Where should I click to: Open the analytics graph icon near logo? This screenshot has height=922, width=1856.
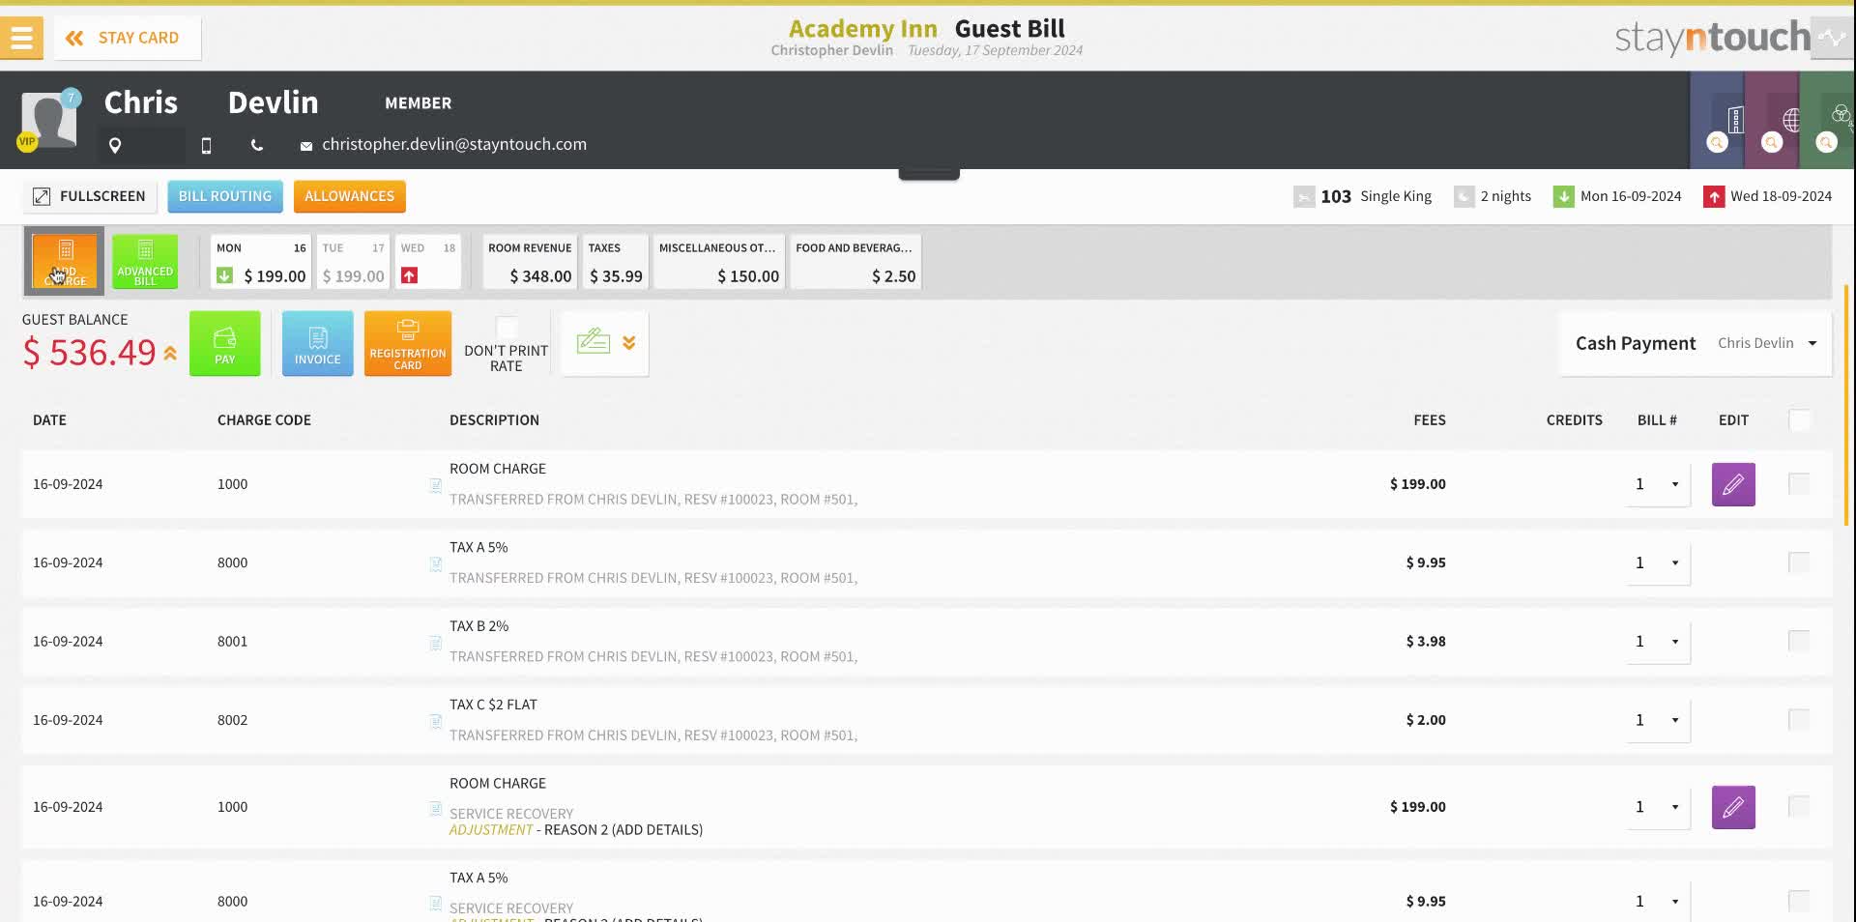1832,39
